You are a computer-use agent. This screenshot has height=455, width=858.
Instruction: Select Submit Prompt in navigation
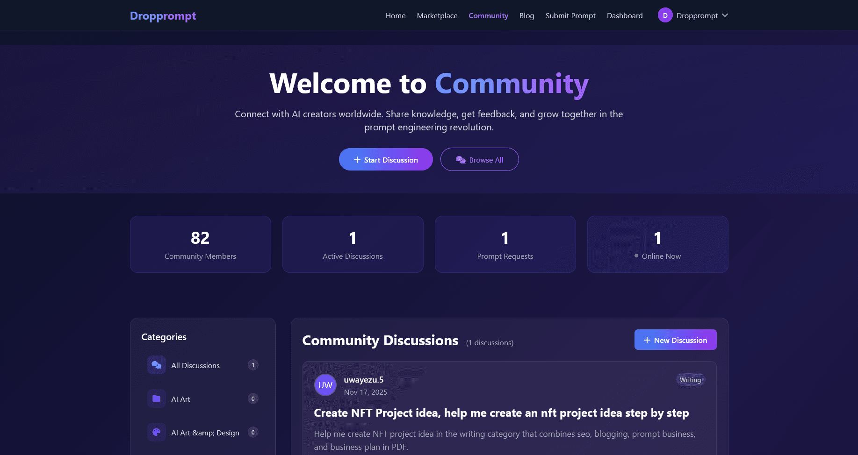coord(570,15)
